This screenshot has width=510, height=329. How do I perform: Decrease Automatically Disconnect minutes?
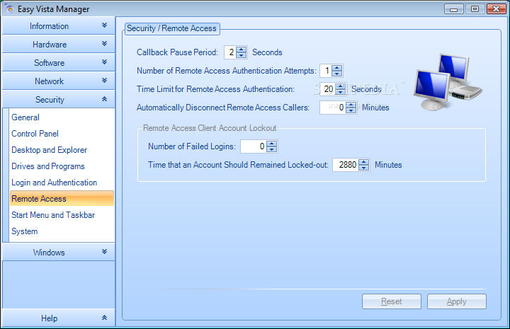351,110
